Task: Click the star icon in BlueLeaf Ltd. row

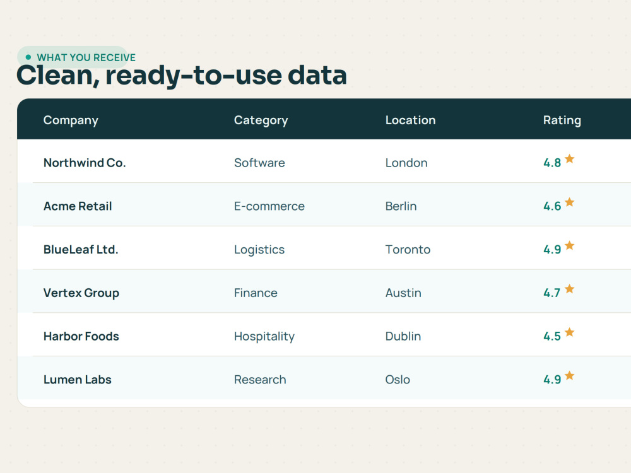Action: (569, 246)
